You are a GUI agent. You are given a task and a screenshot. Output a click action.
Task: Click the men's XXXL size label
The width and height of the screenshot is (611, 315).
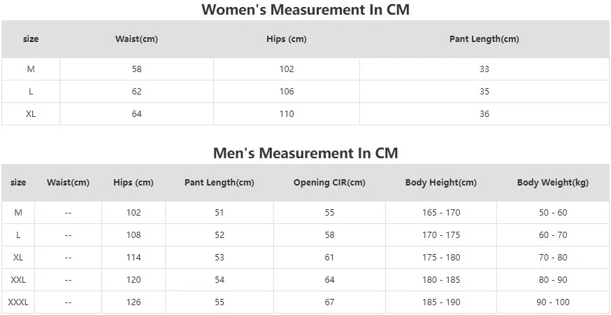18,302
